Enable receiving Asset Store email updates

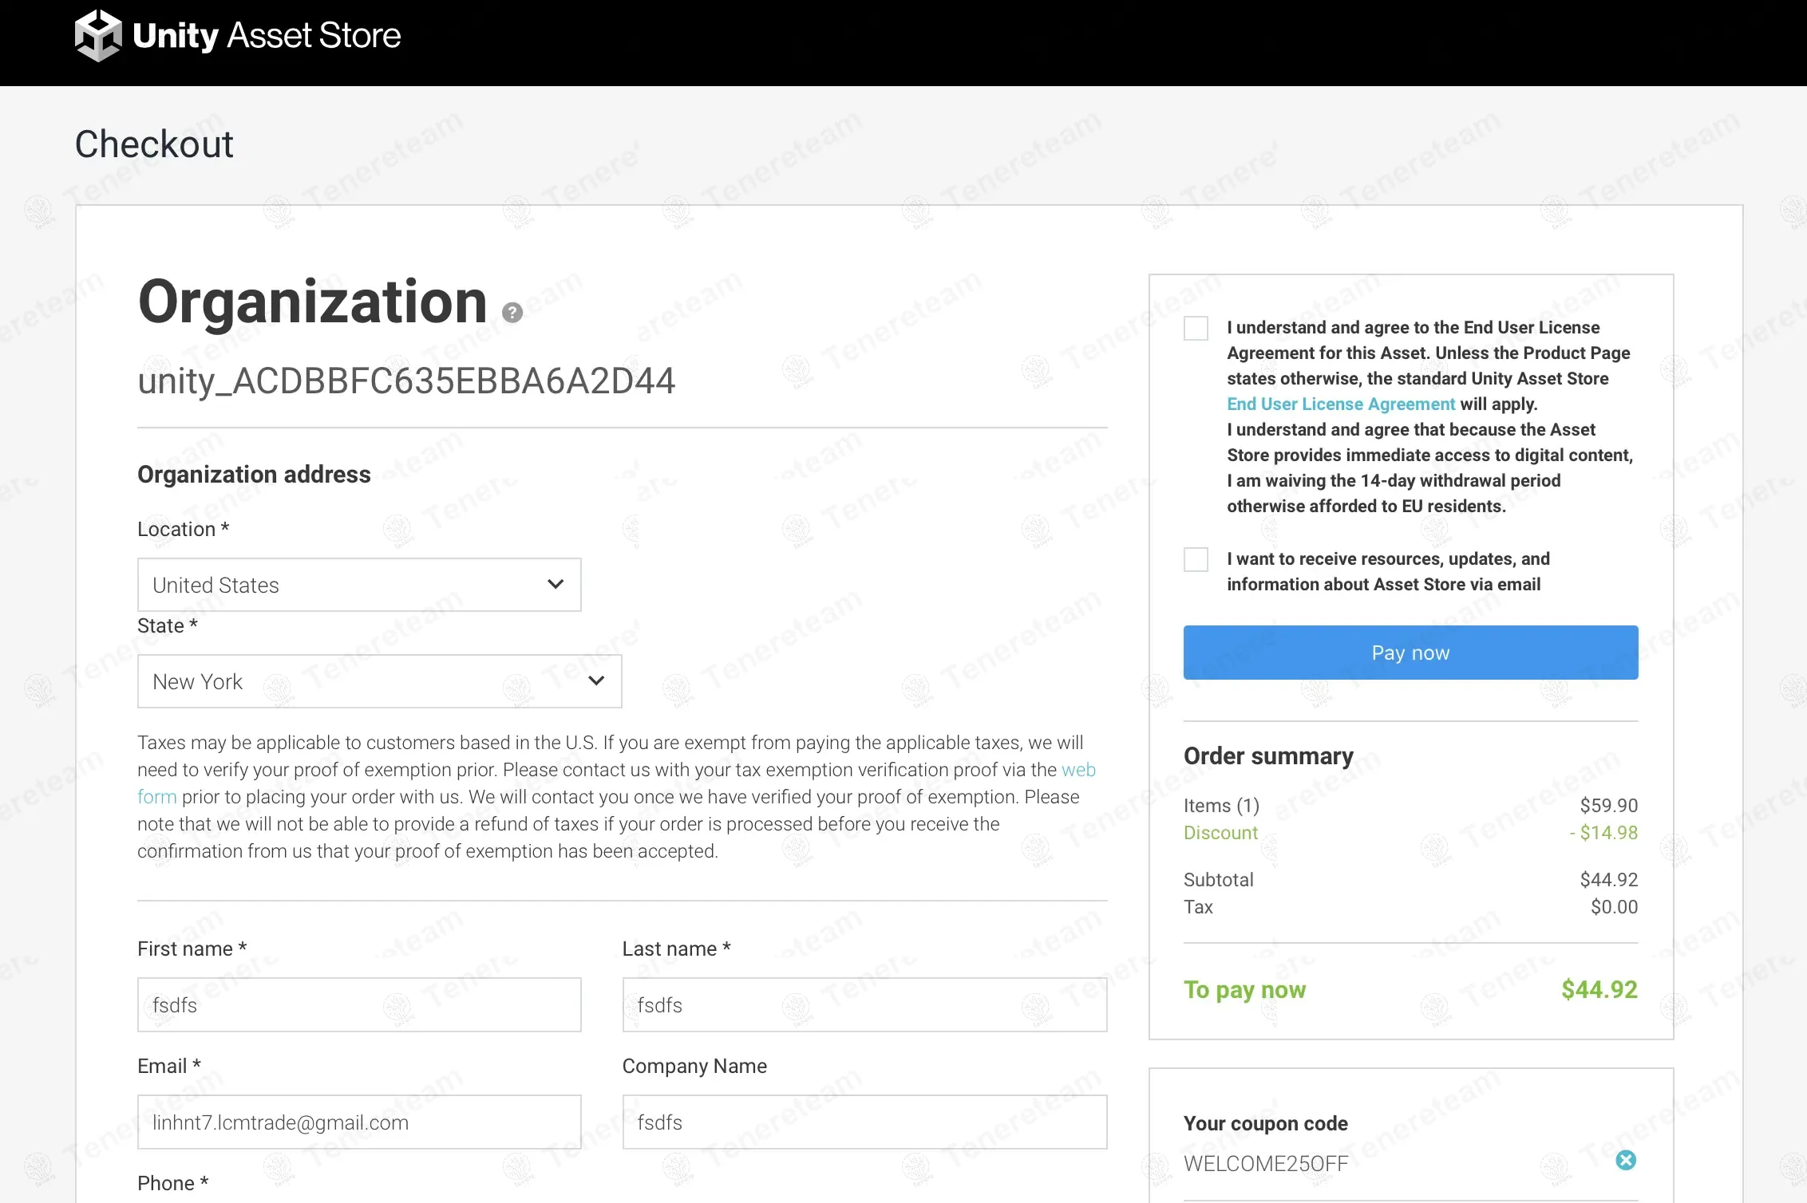click(1195, 559)
